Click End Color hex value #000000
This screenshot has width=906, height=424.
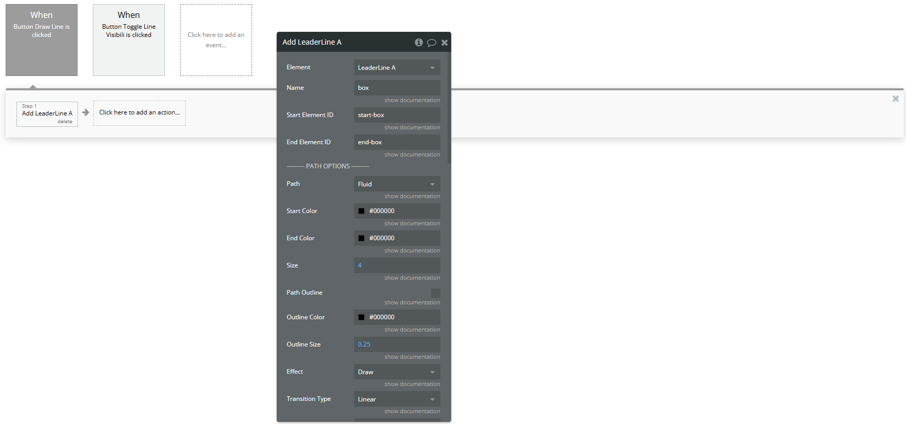[382, 238]
